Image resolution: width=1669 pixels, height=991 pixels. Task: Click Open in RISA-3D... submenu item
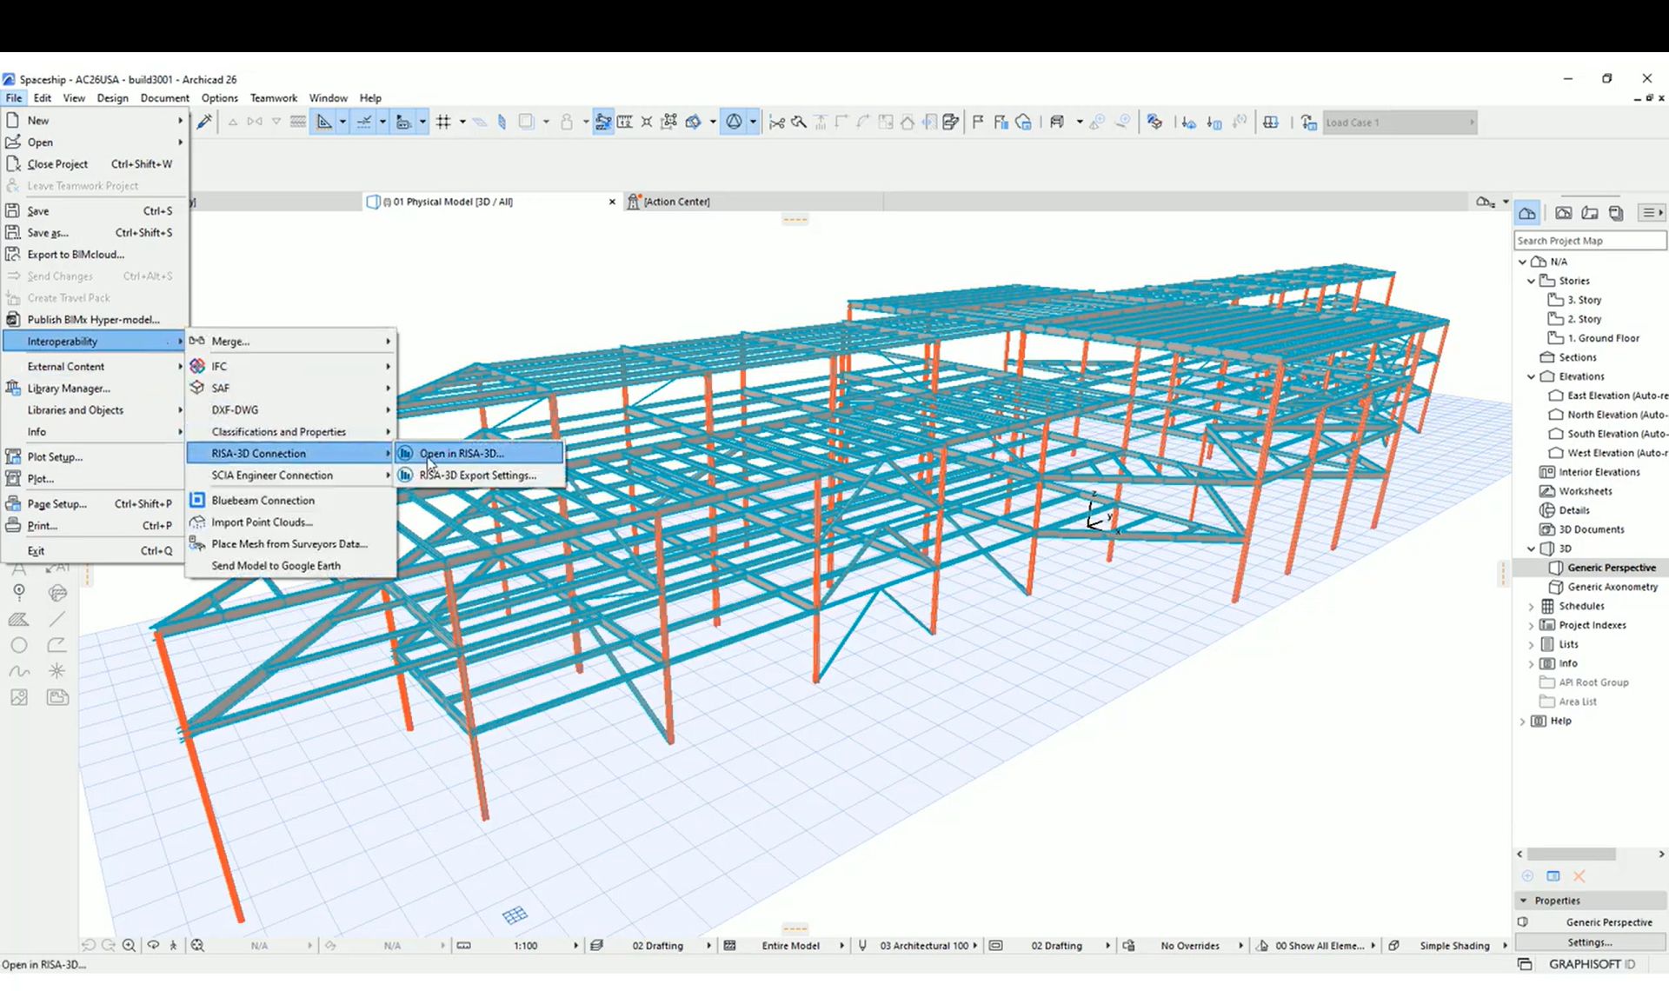[x=480, y=453]
